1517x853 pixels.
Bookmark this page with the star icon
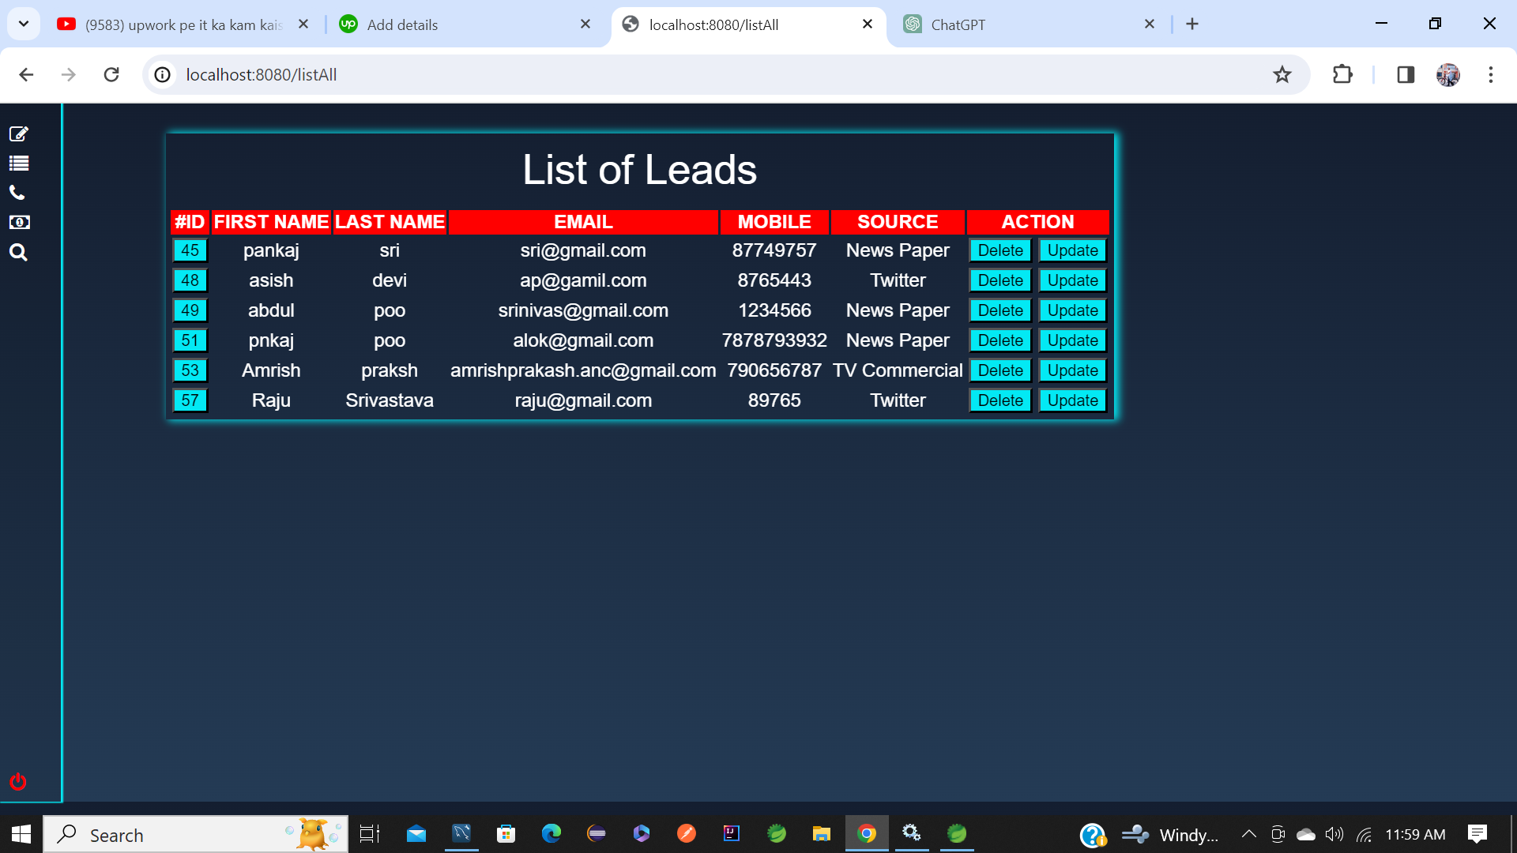(x=1282, y=74)
